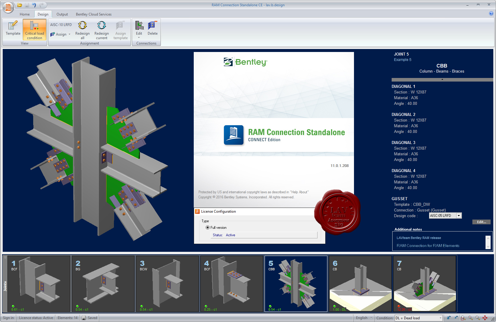The image size is (496, 322).
Task: Click the Status: Active field
Action: tap(264, 235)
